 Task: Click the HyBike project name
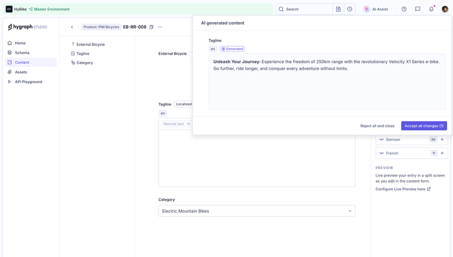[20, 9]
